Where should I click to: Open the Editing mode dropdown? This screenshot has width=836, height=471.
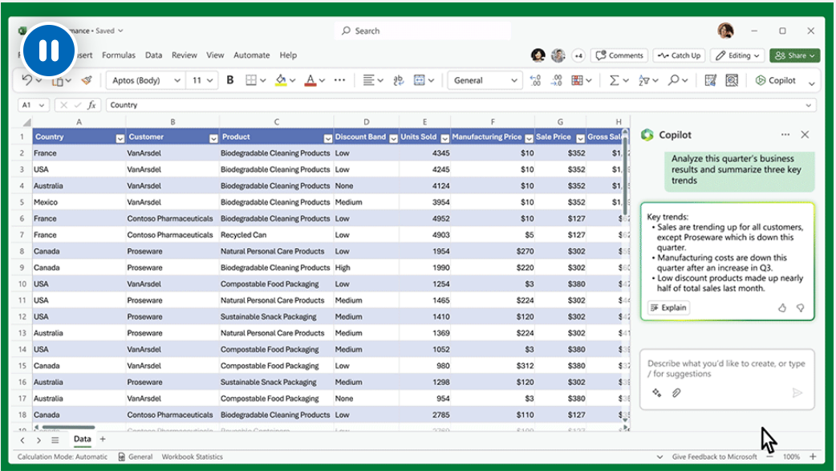point(738,55)
